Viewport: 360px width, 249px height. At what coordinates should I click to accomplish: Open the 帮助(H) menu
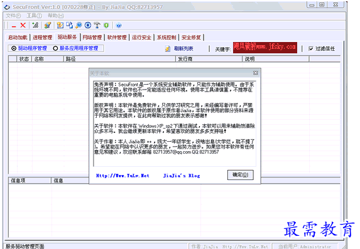(56, 16)
